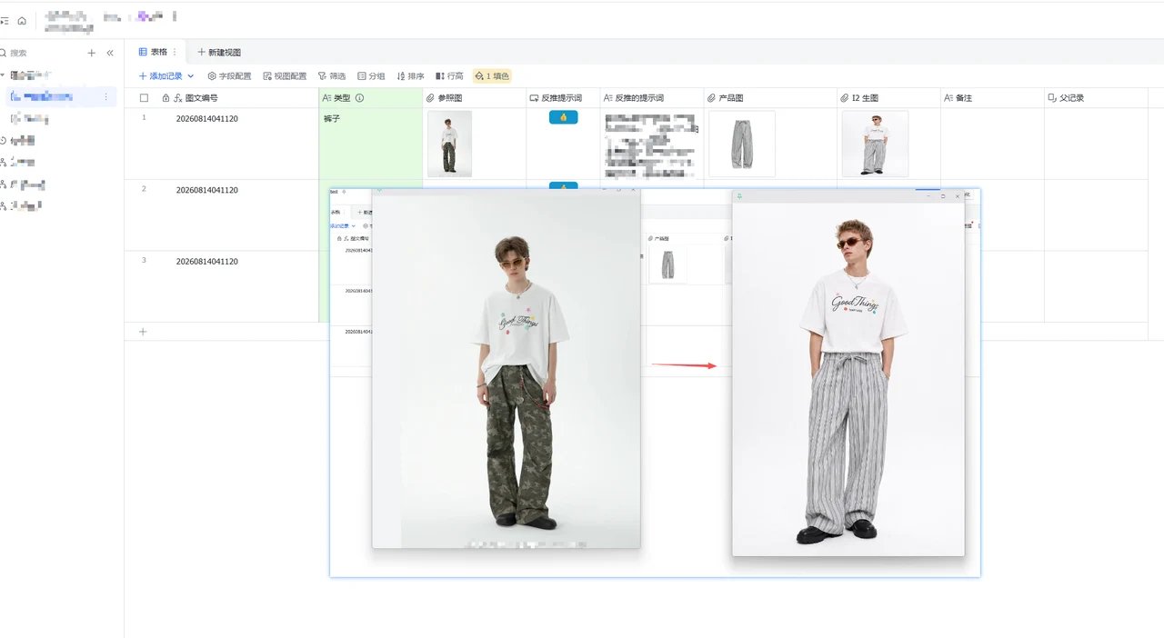
Task: Select the 反推的提示词 column header
Action: 651,98
